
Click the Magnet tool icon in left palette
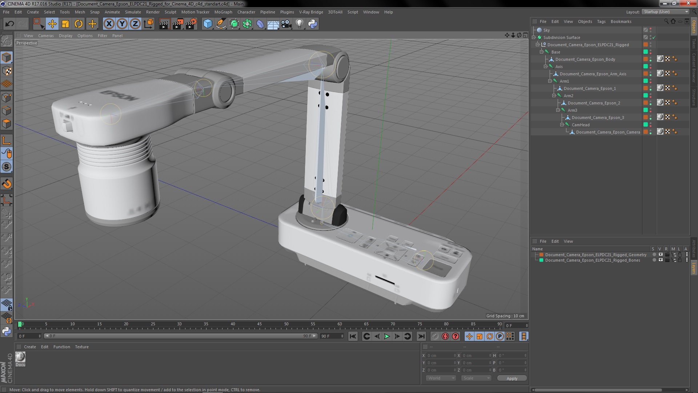[x=7, y=184]
